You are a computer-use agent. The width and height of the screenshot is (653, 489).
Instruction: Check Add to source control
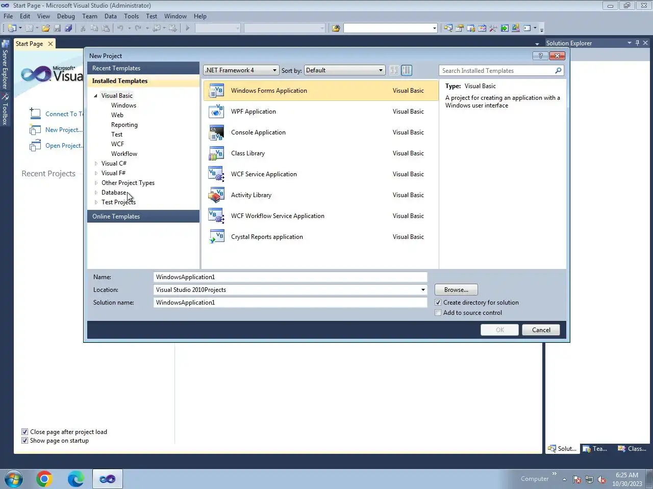click(438, 313)
